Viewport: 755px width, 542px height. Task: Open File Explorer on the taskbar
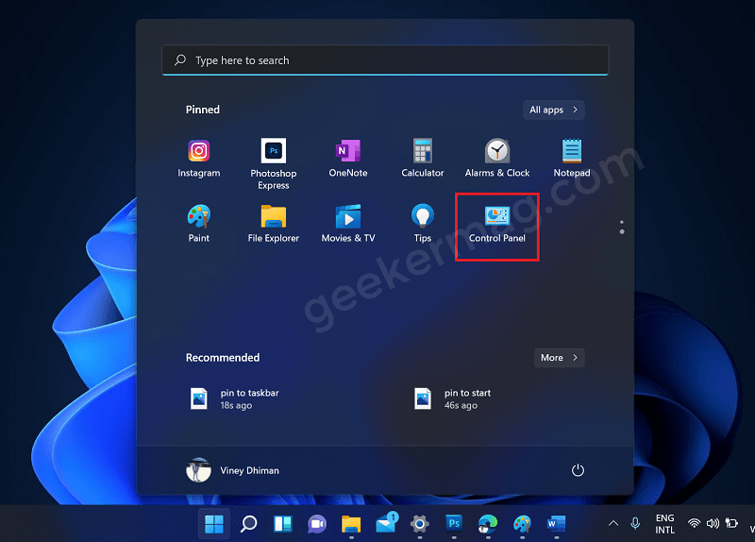click(351, 524)
